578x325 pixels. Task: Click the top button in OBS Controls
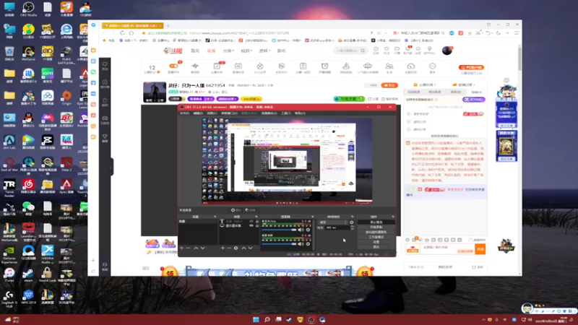(376, 222)
